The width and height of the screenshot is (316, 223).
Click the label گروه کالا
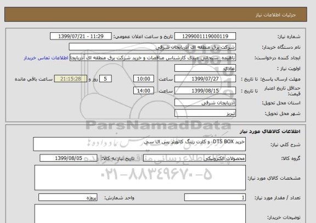coord(291,158)
